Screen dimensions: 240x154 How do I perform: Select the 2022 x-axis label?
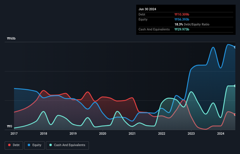coord(162,134)
